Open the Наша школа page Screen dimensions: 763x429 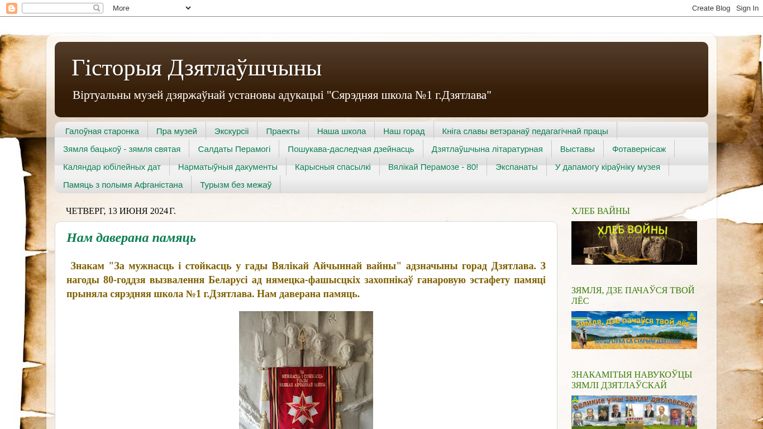pos(341,131)
